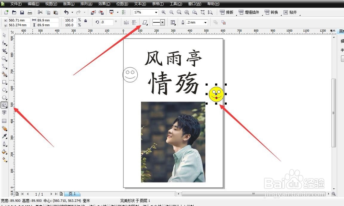The width and height of the screenshot is (344, 206).
Task: Select the Eyedropper tool
Action: click(4, 137)
